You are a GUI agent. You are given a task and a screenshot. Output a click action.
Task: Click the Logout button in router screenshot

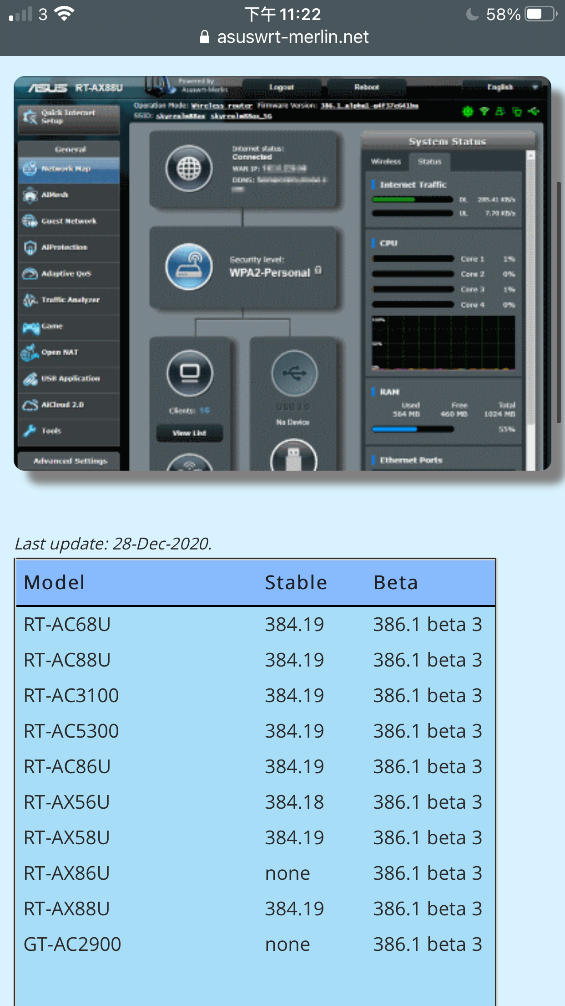(281, 87)
